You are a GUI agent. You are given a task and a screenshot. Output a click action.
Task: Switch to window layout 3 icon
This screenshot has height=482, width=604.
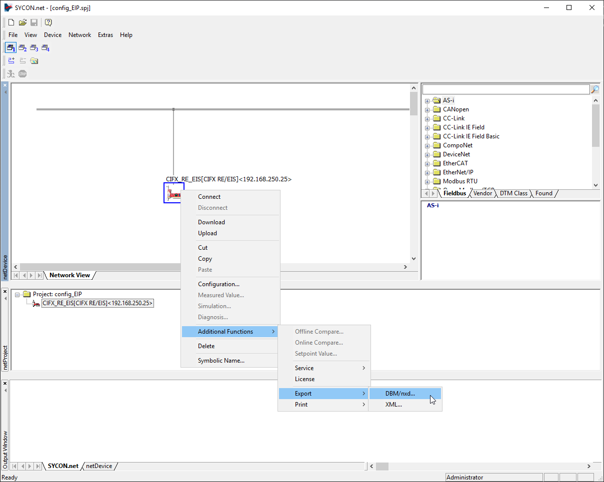click(x=34, y=48)
